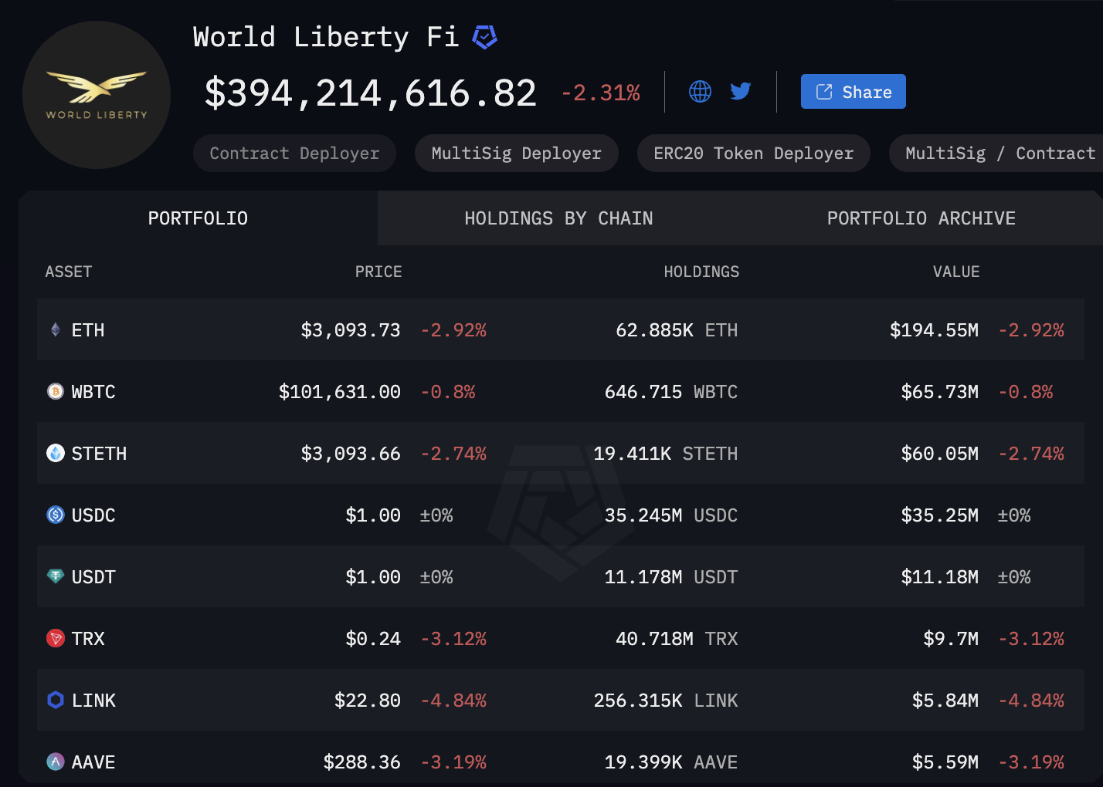Click the LINK token icon
This screenshot has height=787, width=1103.
pos(56,701)
